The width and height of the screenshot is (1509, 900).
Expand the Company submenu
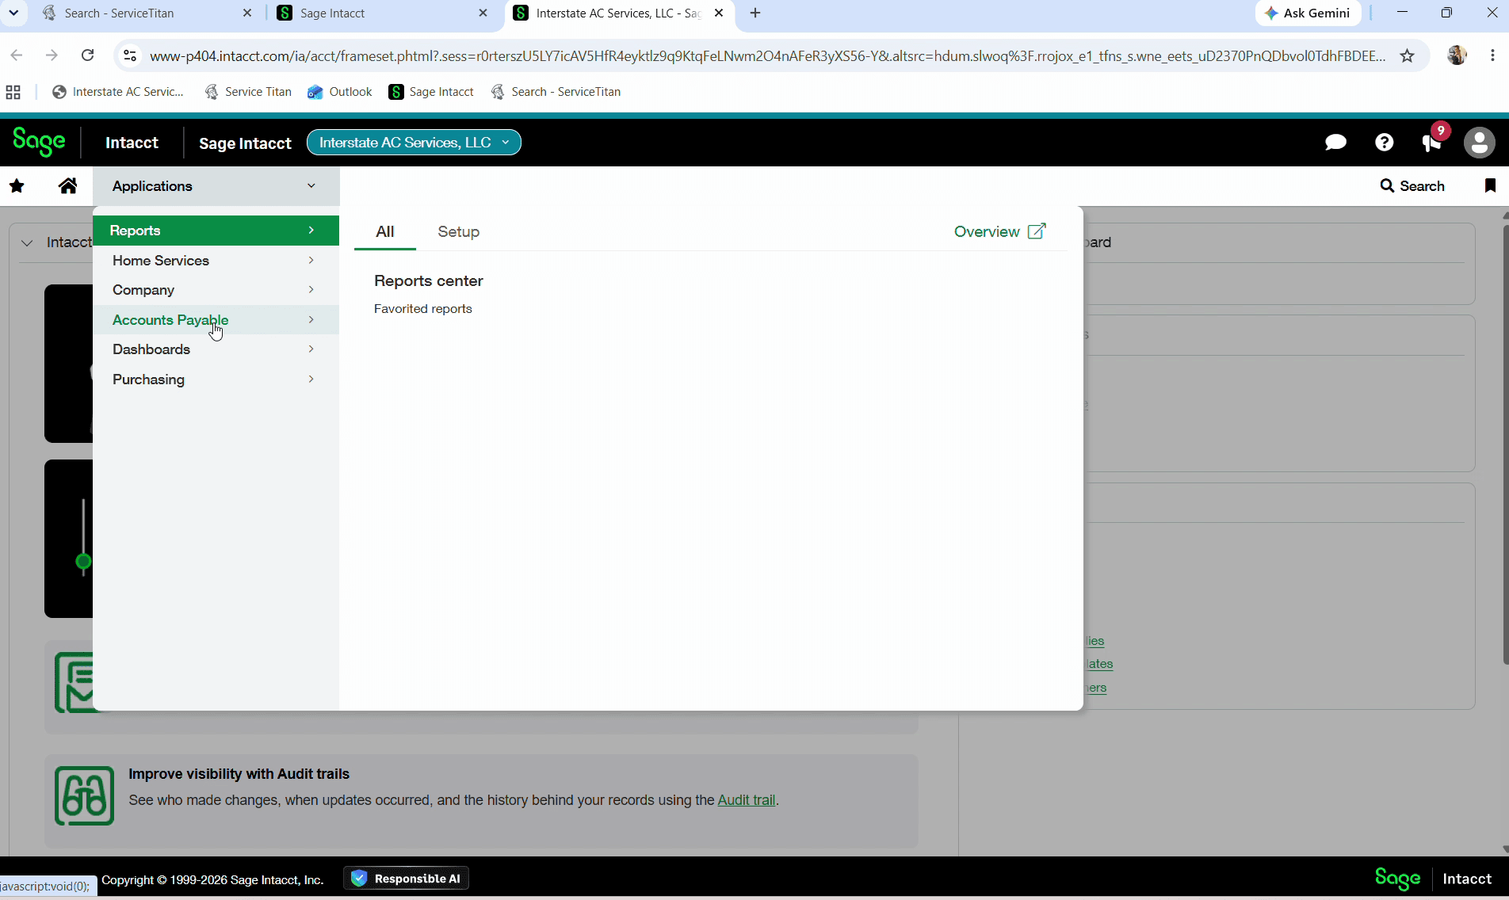click(x=216, y=290)
